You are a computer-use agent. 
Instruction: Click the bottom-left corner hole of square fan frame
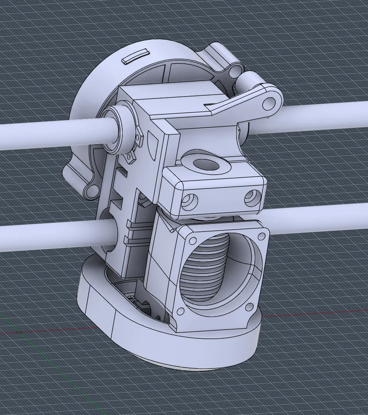(181, 311)
